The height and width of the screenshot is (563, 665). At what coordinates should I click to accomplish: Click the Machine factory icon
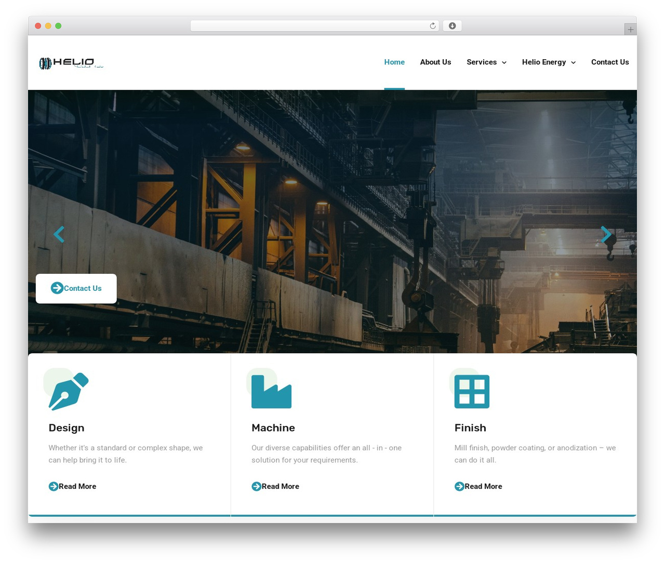271,392
